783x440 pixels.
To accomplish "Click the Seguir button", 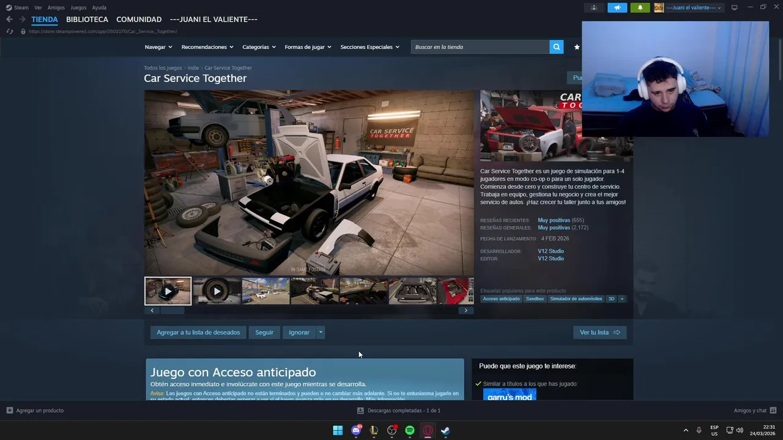I will click(264, 332).
